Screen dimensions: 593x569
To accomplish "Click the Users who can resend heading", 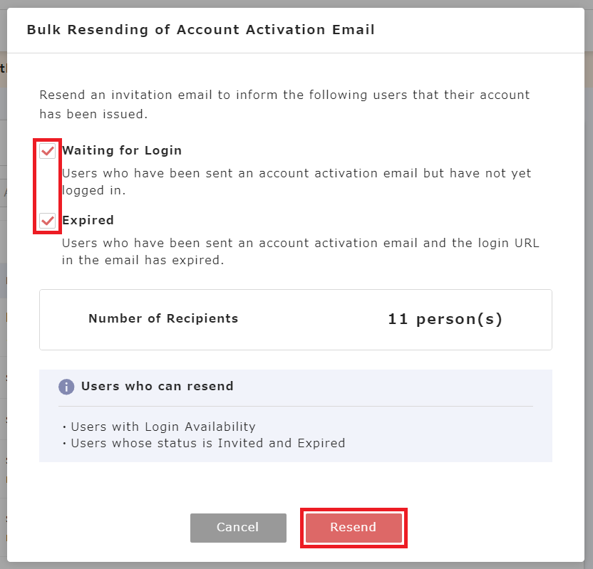I will 158,387.
